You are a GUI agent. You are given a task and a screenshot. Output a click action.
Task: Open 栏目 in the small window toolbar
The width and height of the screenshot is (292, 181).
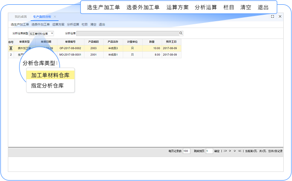pos(85,24)
